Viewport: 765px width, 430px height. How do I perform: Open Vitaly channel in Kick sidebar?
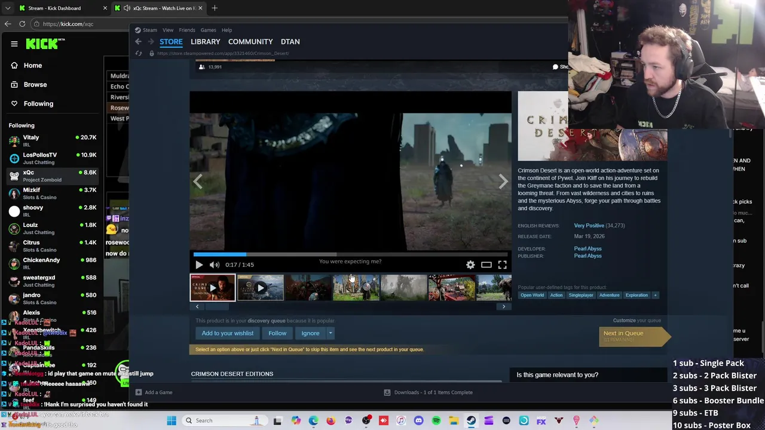tap(53, 141)
